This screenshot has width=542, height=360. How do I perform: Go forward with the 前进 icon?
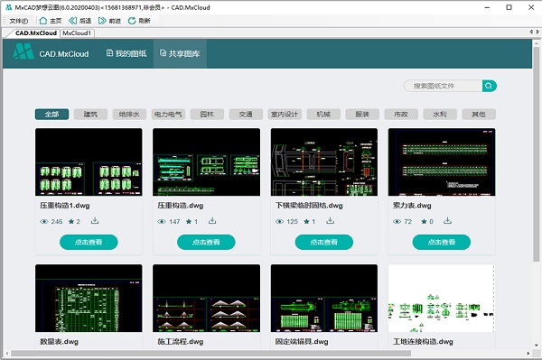pos(102,21)
